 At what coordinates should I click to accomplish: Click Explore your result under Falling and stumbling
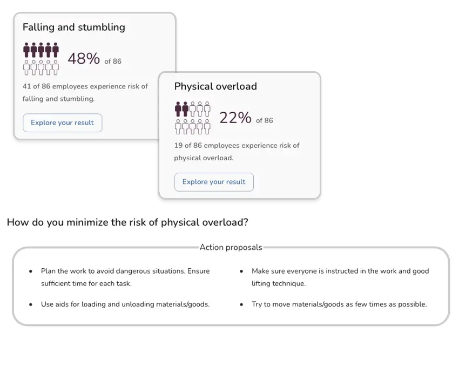pos(62,123)
